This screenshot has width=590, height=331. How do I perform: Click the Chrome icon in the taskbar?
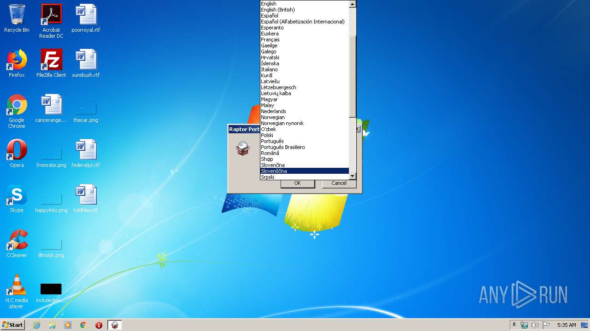tap(83, 325)
